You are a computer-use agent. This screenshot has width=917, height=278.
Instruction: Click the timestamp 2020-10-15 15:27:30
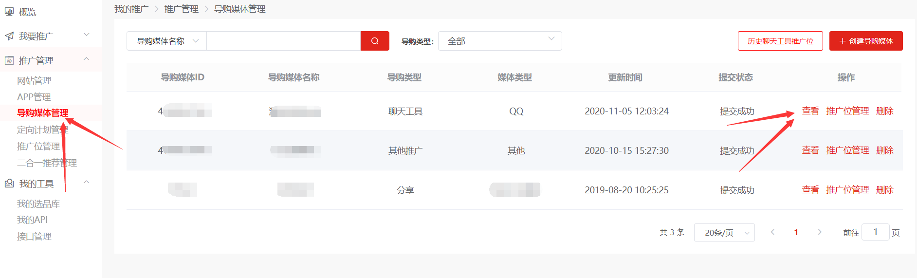click(626, 151)
